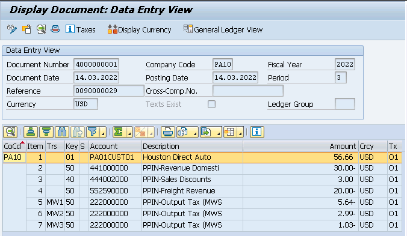
Task: Open Select Line Item magnifier icon in top toolbar
Action: click(42, 29)
